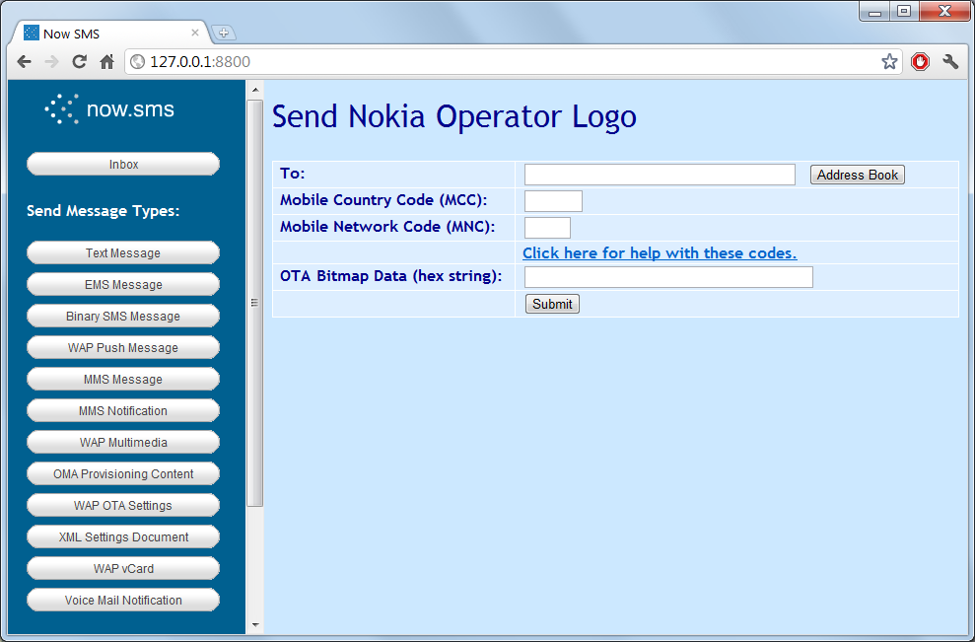Click the Mobile Country Code field
The height and width of the screenshot is (642, 975).
pos(553,201)
